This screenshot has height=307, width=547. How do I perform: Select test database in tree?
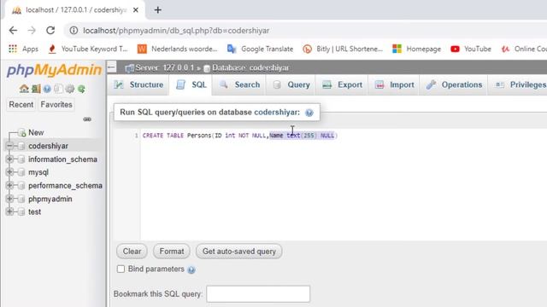pos(34,211)
